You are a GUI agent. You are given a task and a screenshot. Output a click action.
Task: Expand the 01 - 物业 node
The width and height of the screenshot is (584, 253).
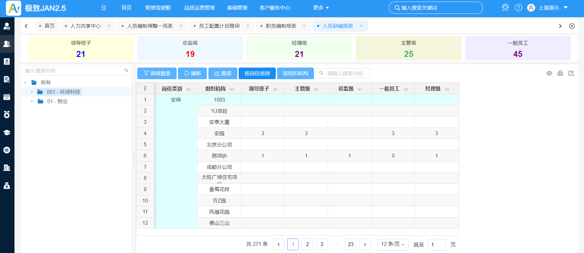(x=32, y=101)
